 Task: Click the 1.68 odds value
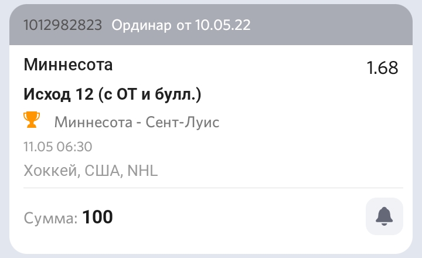pos(382,68)
